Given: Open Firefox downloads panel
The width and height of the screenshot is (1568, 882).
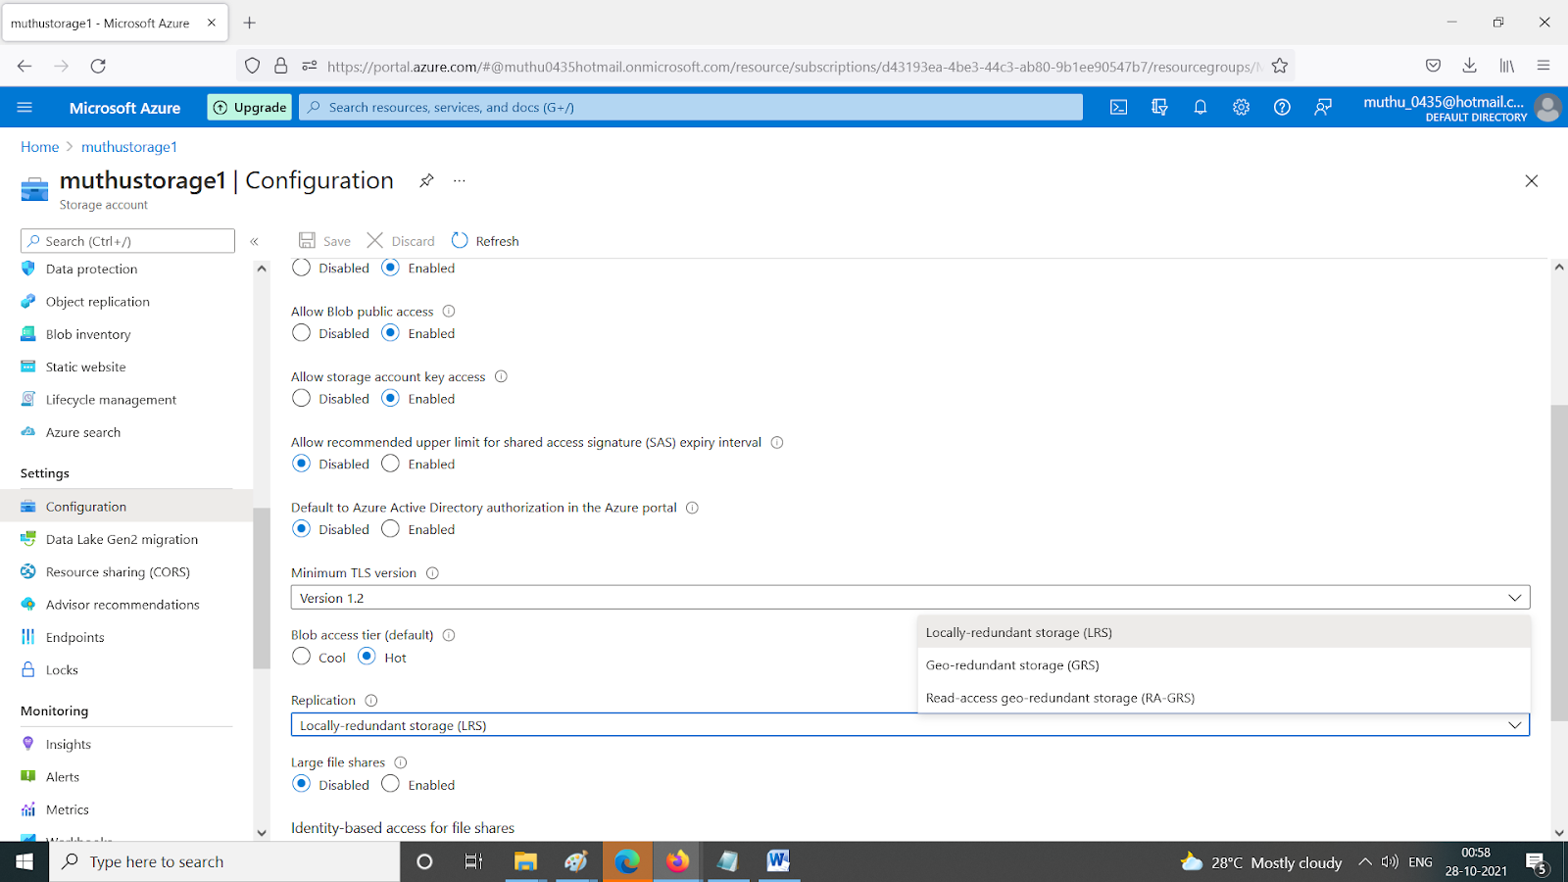Looking at the screenshot, I should coord(1469,66).
